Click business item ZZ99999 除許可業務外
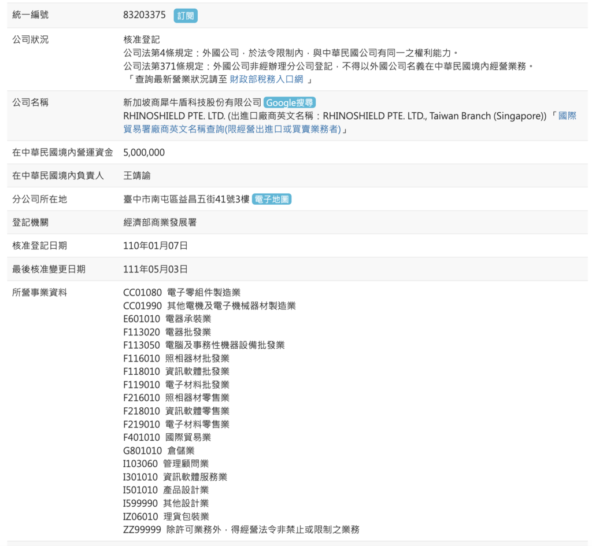592x546 pixels. [241, 530]
